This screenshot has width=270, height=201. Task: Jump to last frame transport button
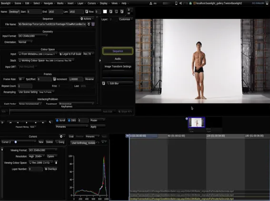[43, 122]
